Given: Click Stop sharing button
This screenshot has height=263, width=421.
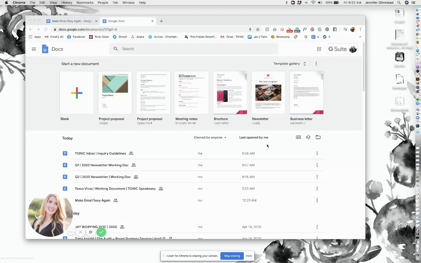Looking at the screenshot, I should [232, 256].
